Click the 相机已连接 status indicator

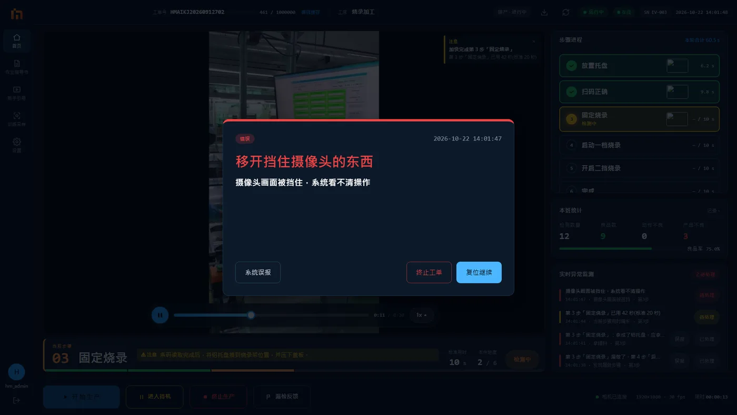[x=611, y=397]
